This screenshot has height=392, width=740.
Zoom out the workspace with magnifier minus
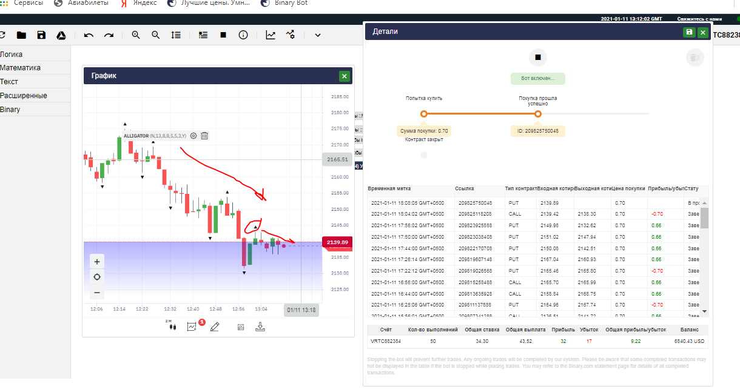pyautogui.click(x=156, y=35)
